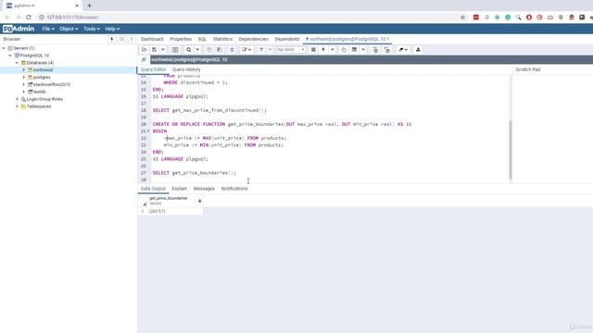
Task: Open the Find options dropdown arrow
Action: (x=197, y=50)
